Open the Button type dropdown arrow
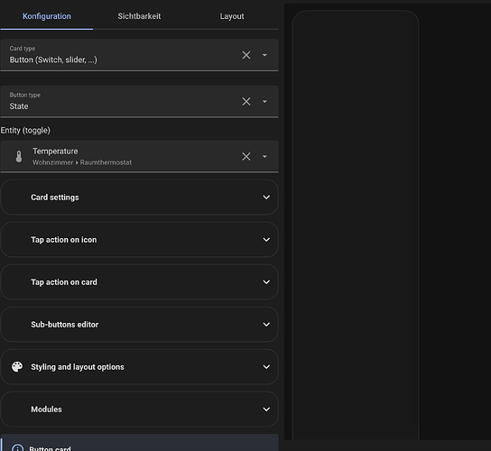 264,101
